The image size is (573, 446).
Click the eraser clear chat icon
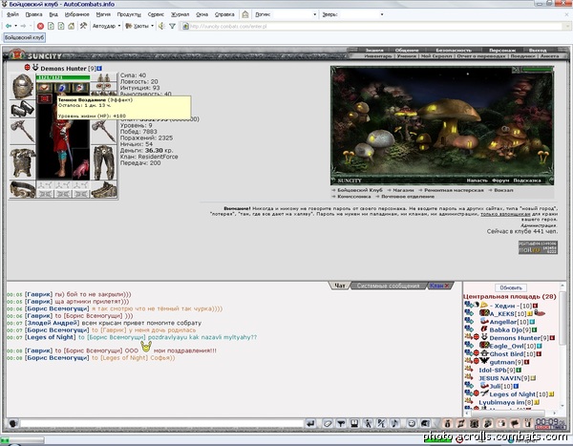point(328,423)
